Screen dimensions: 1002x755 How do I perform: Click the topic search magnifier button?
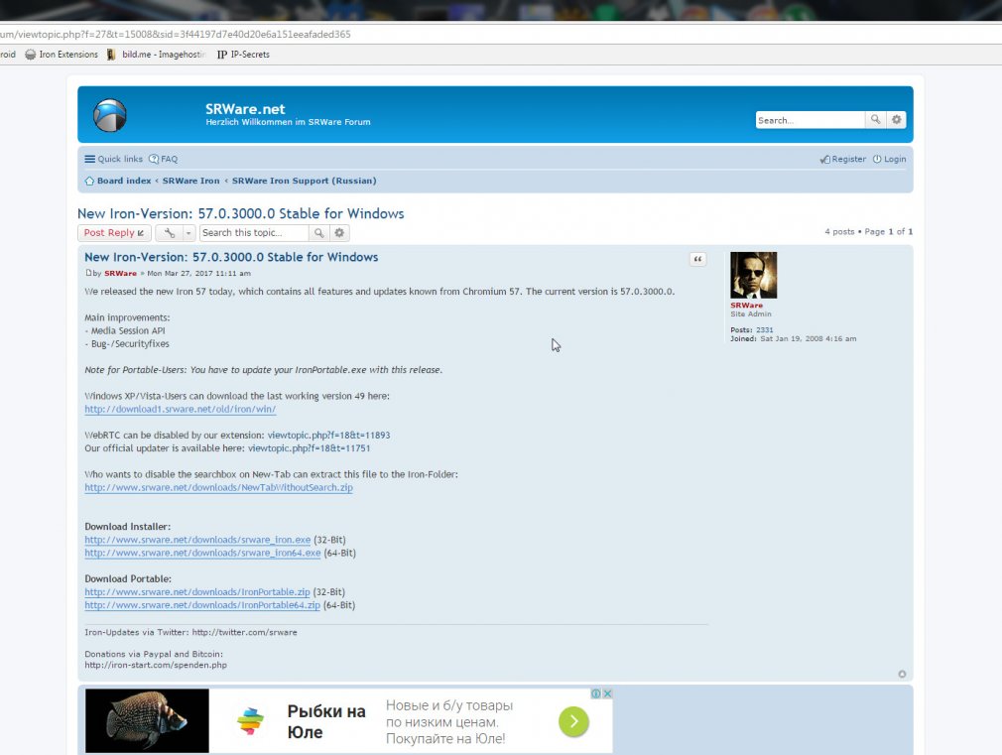(x=318, y=233)
